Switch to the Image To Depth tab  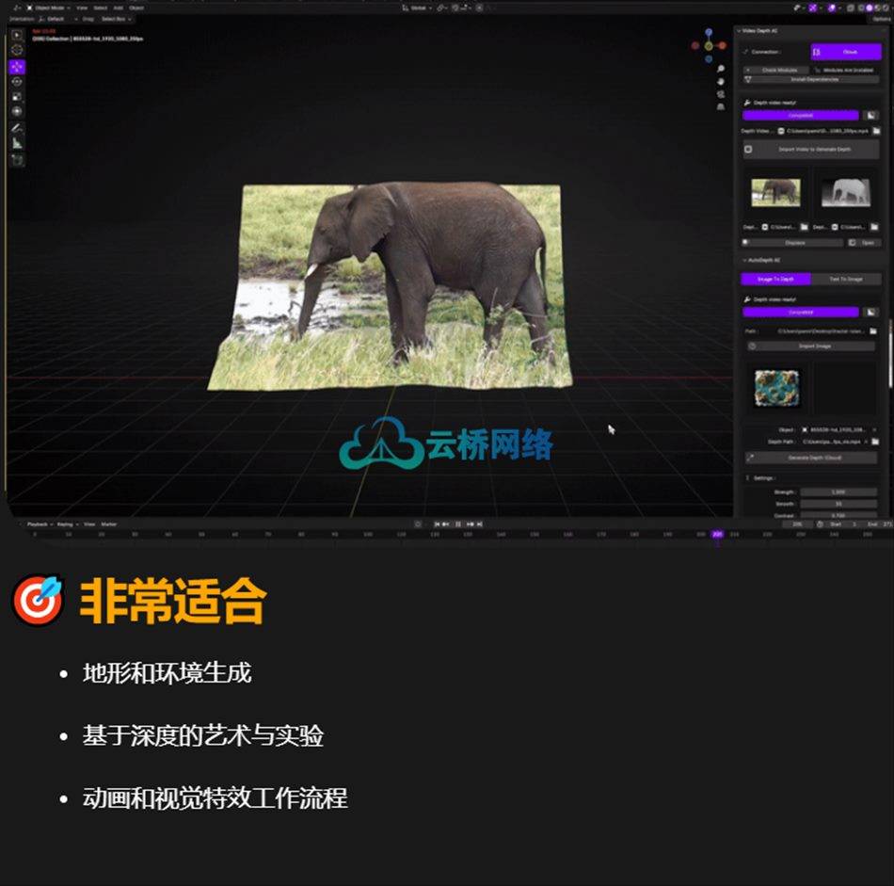click(775, 279)
